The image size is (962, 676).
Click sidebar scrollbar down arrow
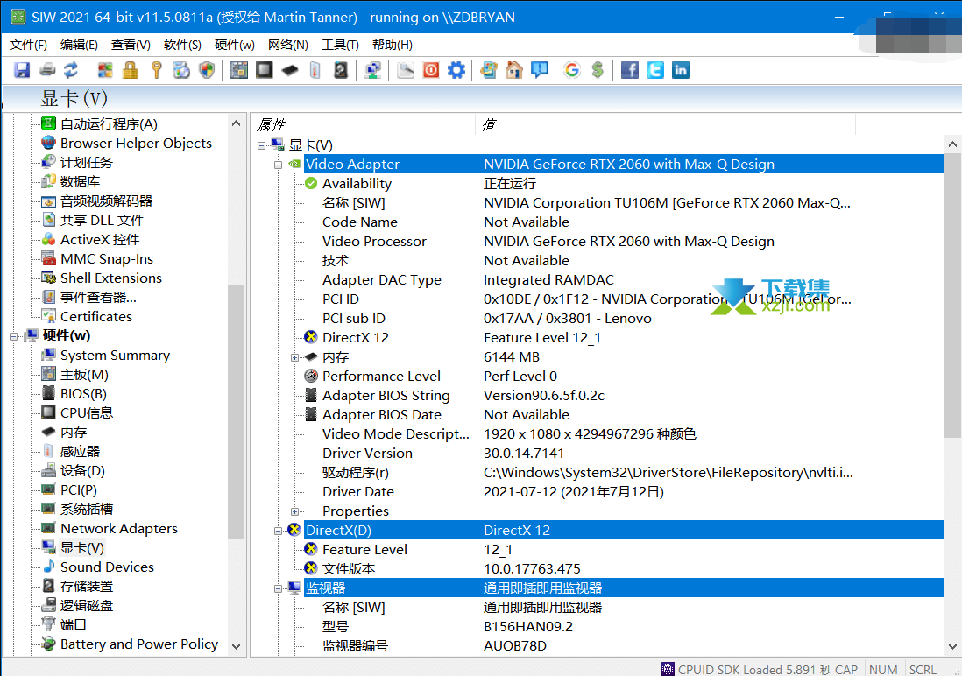click(x=237, y=646)
